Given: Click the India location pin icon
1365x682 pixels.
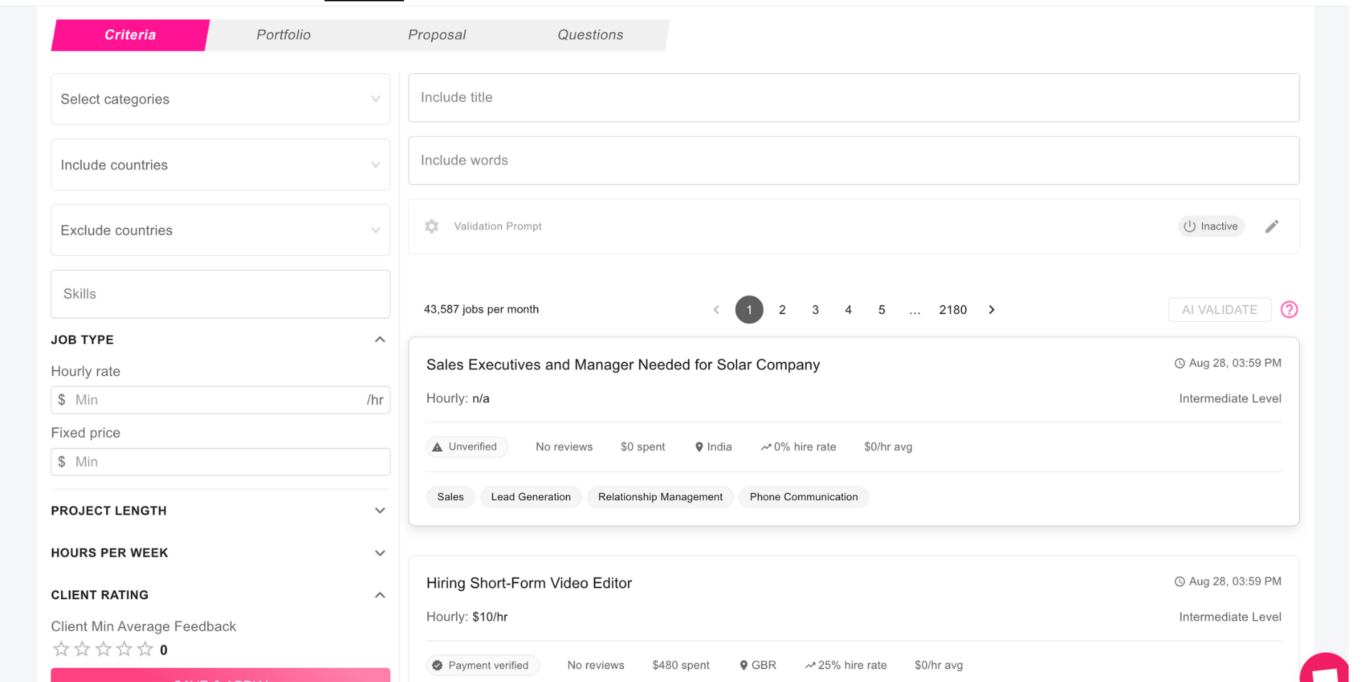Looking at the screenshot, I should pos(699,446).
